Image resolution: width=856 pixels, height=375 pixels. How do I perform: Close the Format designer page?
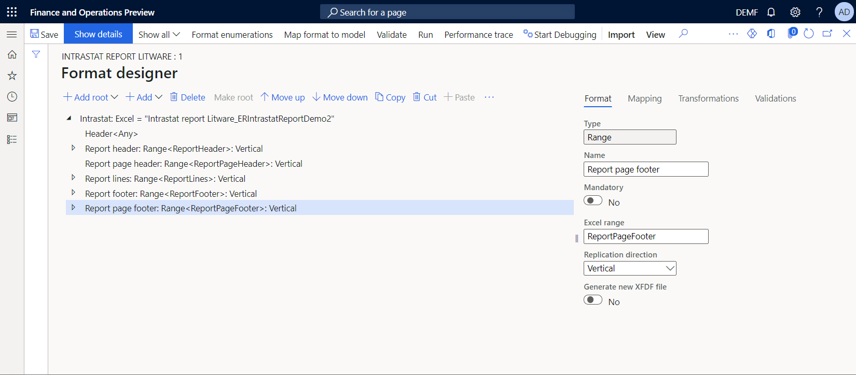click(847, 34)
